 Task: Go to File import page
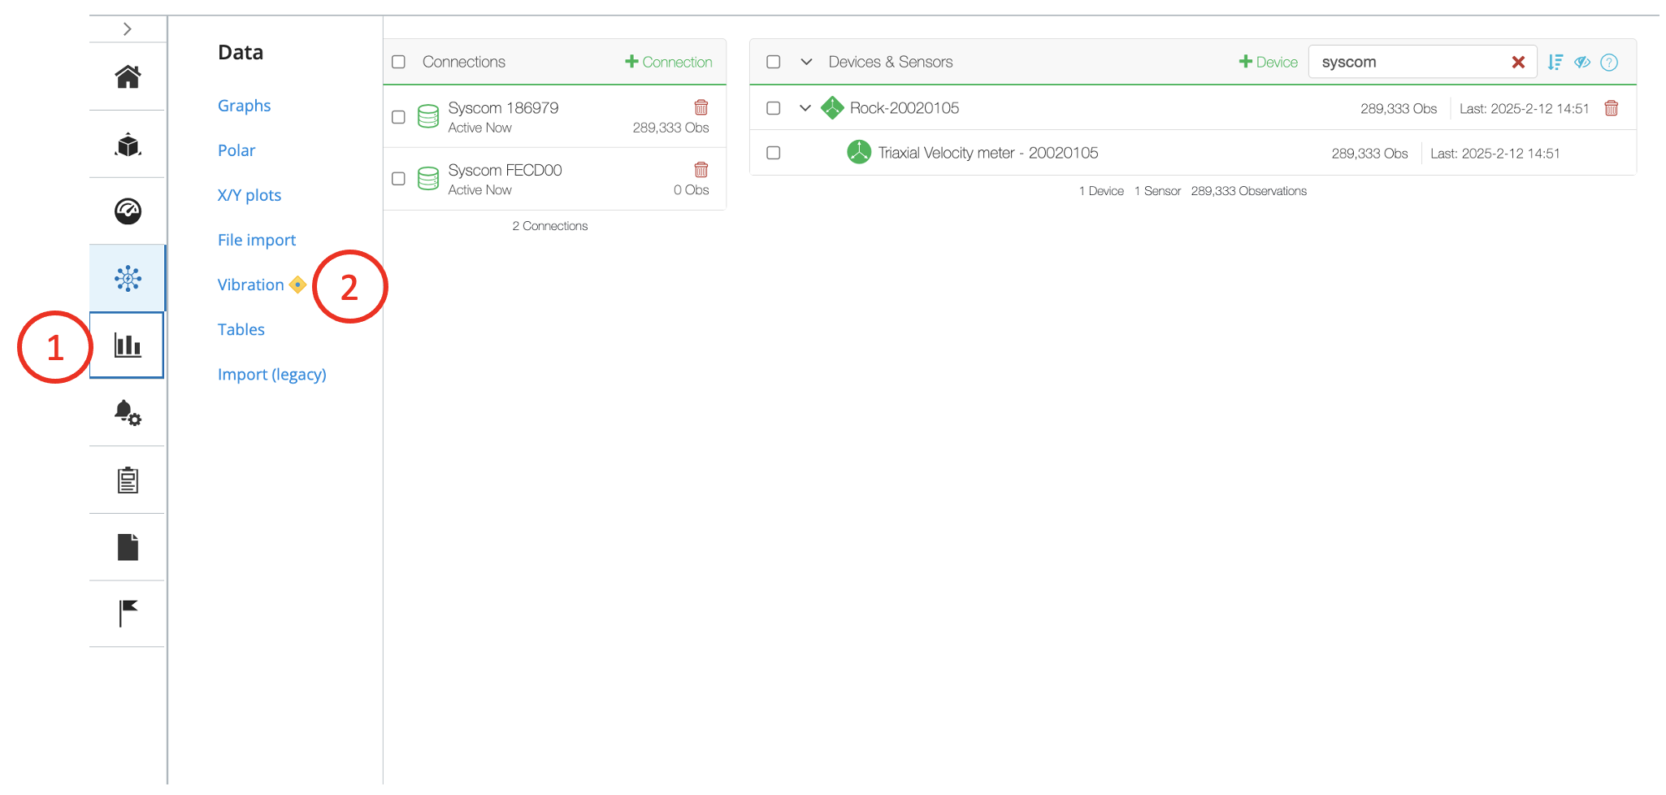(x=256, y=240)
